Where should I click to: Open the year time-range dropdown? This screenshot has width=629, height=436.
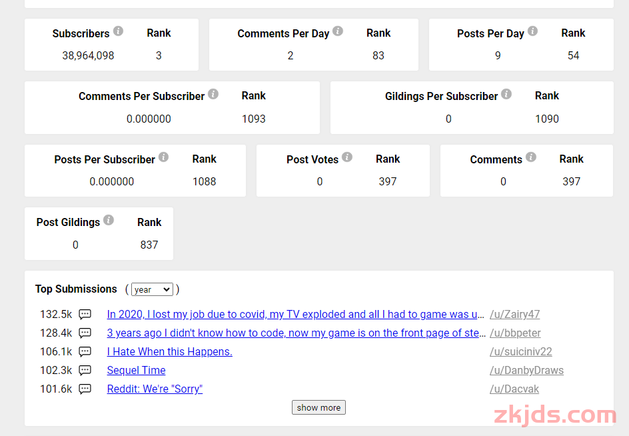(152, 289)
